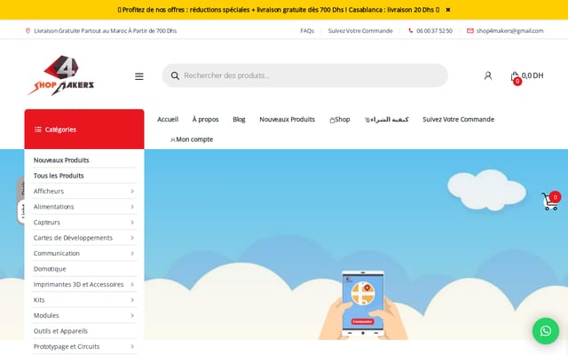Open the shopping bag cart icon
This screenshot has width=568, height=355.
pos(515,76)
